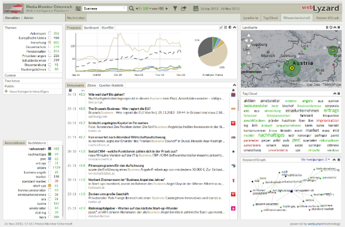The height and width of the screenshot is (227, 345).
Task: Go to next results page arrow
Action: pyautogui.click(x=167, y=9)
